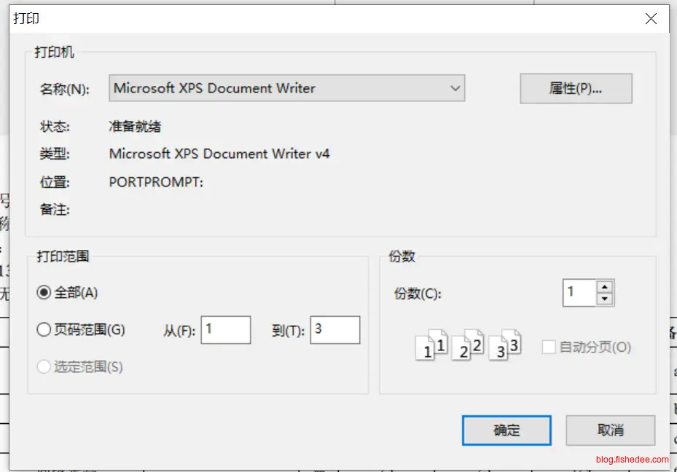Cancel the dialog with 取消 button
Viewport: 677px width, 472px height.
pyautogui.click(x=610, y=430)
